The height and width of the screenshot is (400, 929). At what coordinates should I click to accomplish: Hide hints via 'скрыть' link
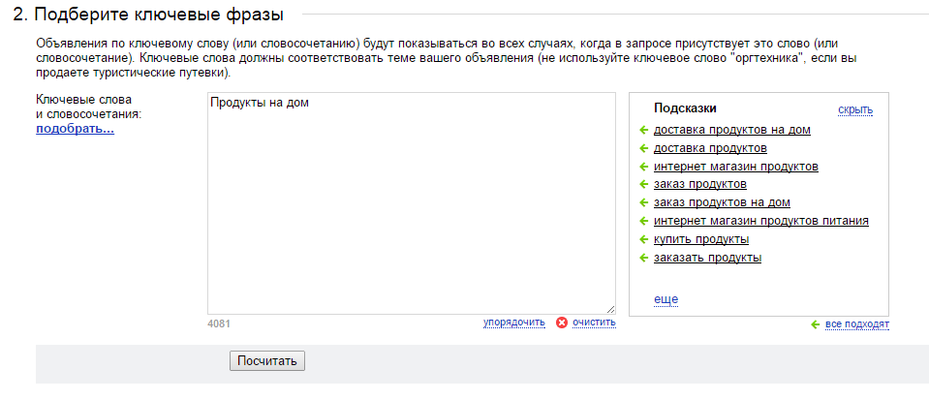click(x=855, y=110)
